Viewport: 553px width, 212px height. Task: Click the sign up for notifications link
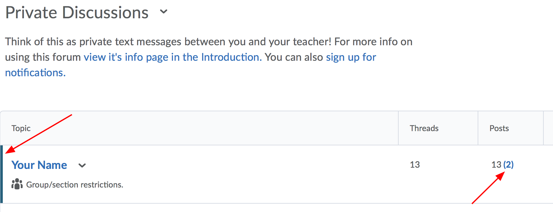351,57
